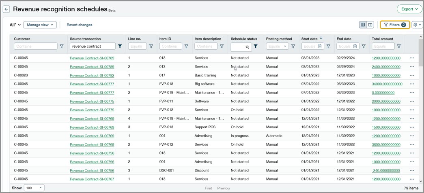This screenshot has width=424, height=193.
Task: Toggle sort arrow on Start date header
Action: point(321,38)
